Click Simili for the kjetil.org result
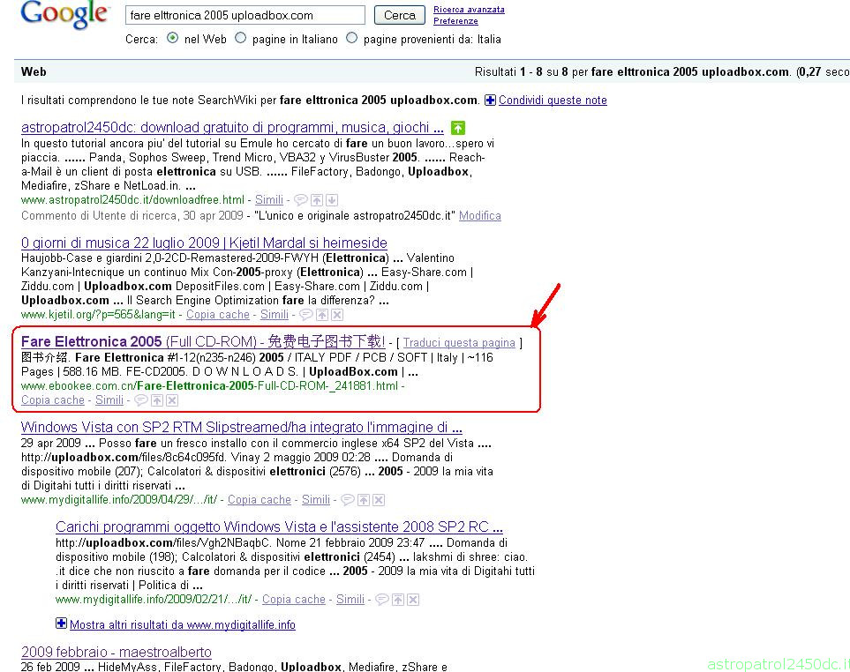850x672 pixels. click(x=275, y=315)
